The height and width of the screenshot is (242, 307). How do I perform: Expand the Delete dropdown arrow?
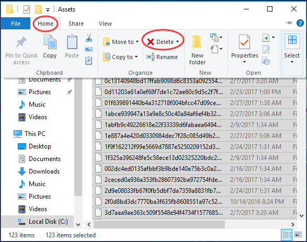click(178, 42)
